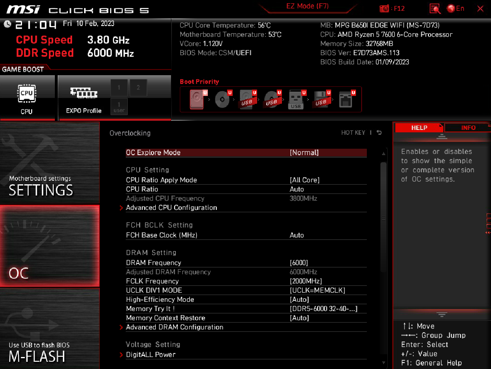
Task: Click the DDR Speed 6000 MHz readout
Action: 75,53
